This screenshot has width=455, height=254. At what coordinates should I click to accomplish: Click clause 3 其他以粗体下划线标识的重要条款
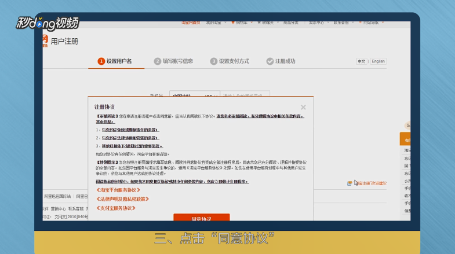pyautogui.click(x=132, y=146)
